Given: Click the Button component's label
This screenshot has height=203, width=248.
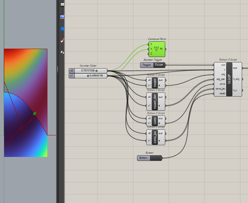Looking at the screenshot, I should [x=143, y=158].
